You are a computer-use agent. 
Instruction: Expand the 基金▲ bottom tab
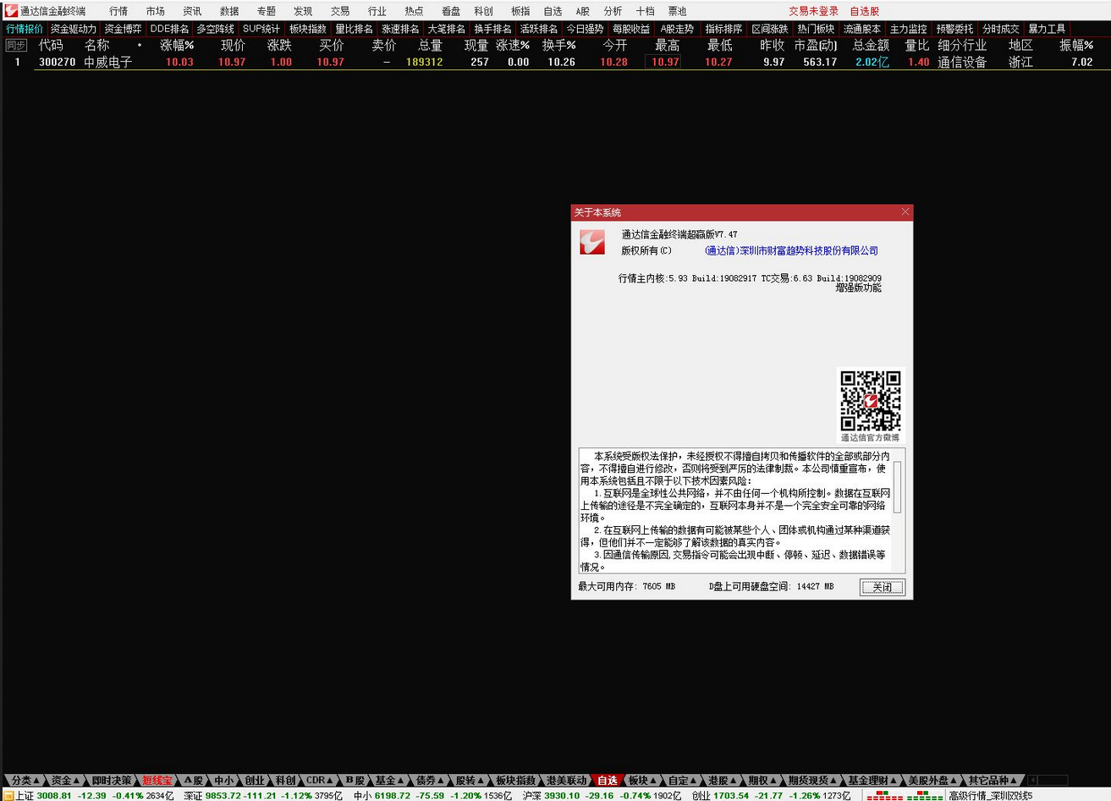tap(388, 780)
